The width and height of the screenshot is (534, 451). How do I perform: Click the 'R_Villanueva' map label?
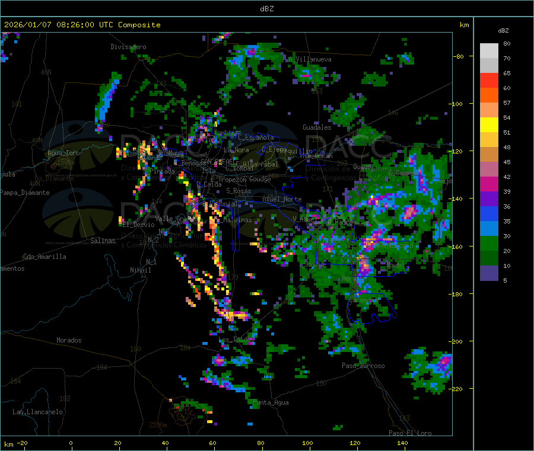click(x=310, y=59)
